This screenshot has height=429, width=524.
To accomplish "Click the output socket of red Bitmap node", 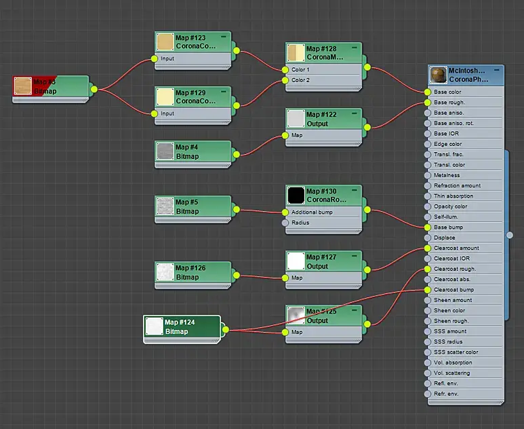I will pyautogui.click(x=94, y=89).
